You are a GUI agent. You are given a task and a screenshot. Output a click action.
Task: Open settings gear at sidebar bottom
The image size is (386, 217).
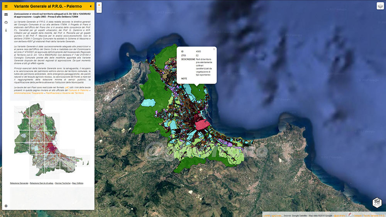(6, 206)
